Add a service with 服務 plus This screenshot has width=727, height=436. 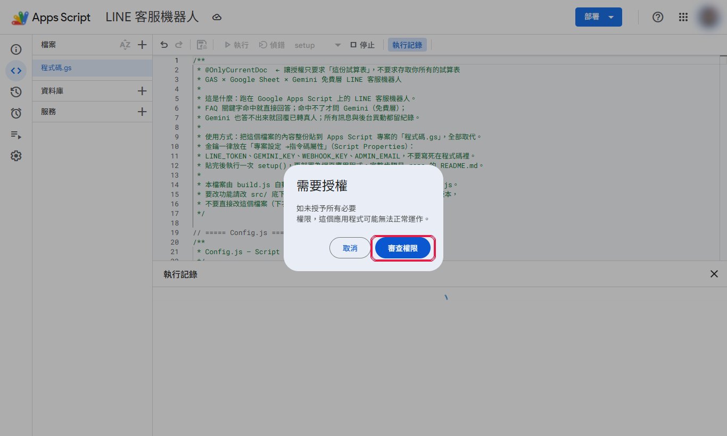click(x=142, y=112)
